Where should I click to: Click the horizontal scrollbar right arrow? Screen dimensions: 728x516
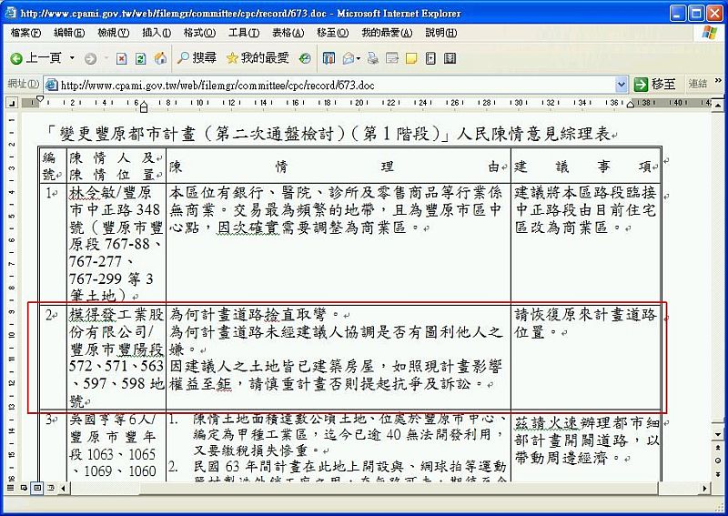[x=705, y=488]
